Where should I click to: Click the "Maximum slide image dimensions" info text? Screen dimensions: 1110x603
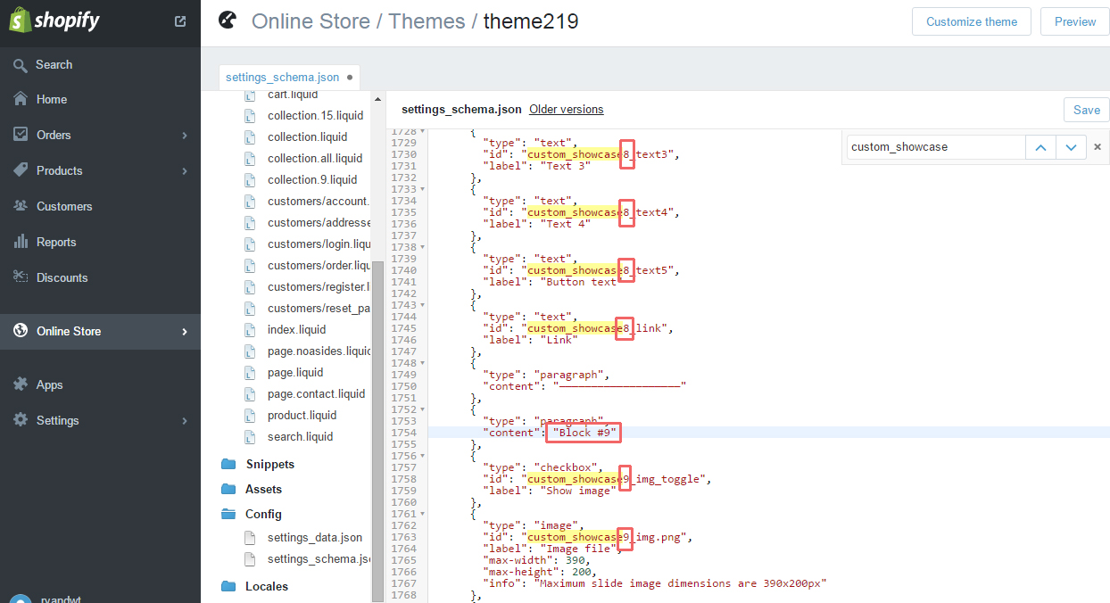click(x=681, y=583)
